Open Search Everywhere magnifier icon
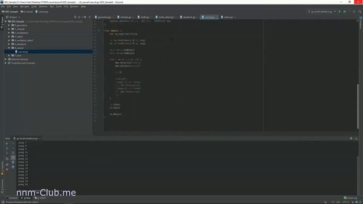 pos(360,11)
